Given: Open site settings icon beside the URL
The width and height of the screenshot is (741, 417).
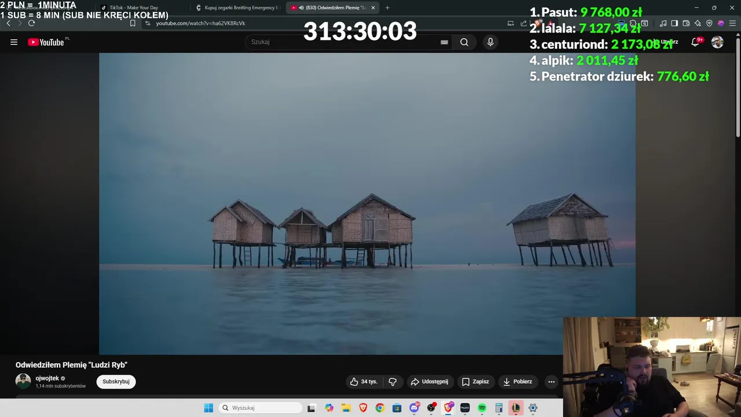Looking at the screenshot, I should tap(148, 23).
